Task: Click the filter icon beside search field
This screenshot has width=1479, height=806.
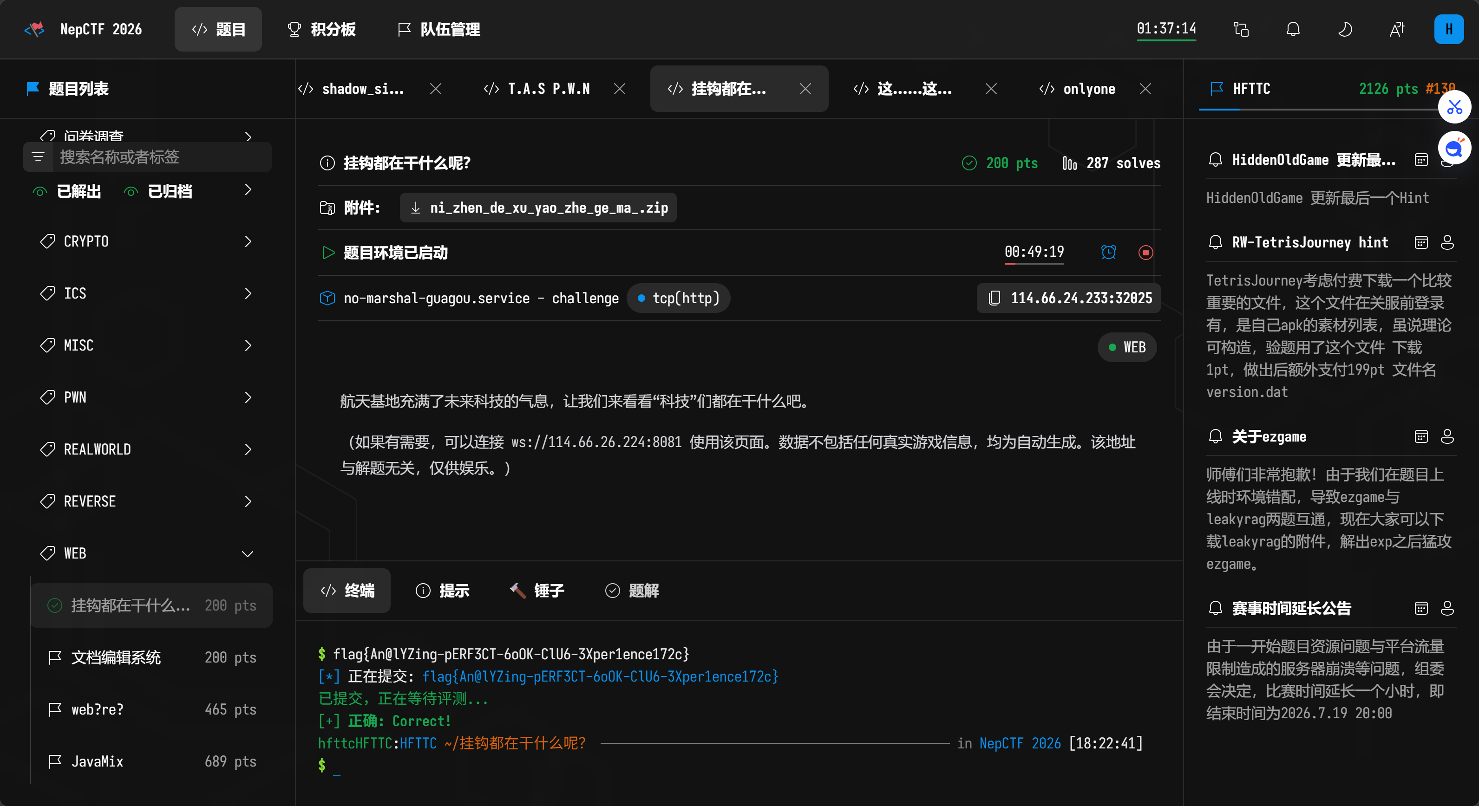Action: [38, 156]
